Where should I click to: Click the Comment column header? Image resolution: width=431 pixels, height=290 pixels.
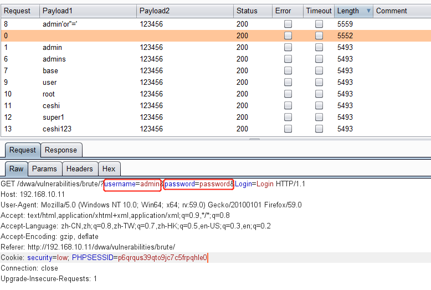click(x=402, y=11)
